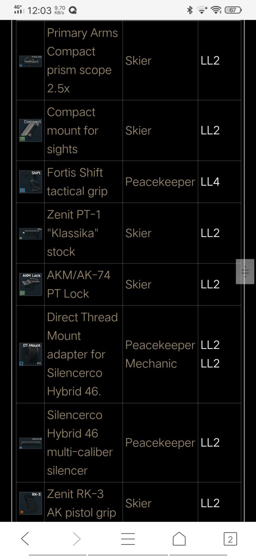Go to the browser home page

coord(179,539)
